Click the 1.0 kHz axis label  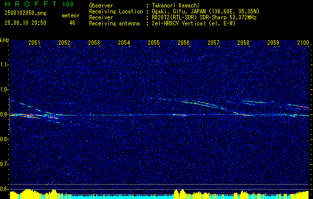[4, 90]
